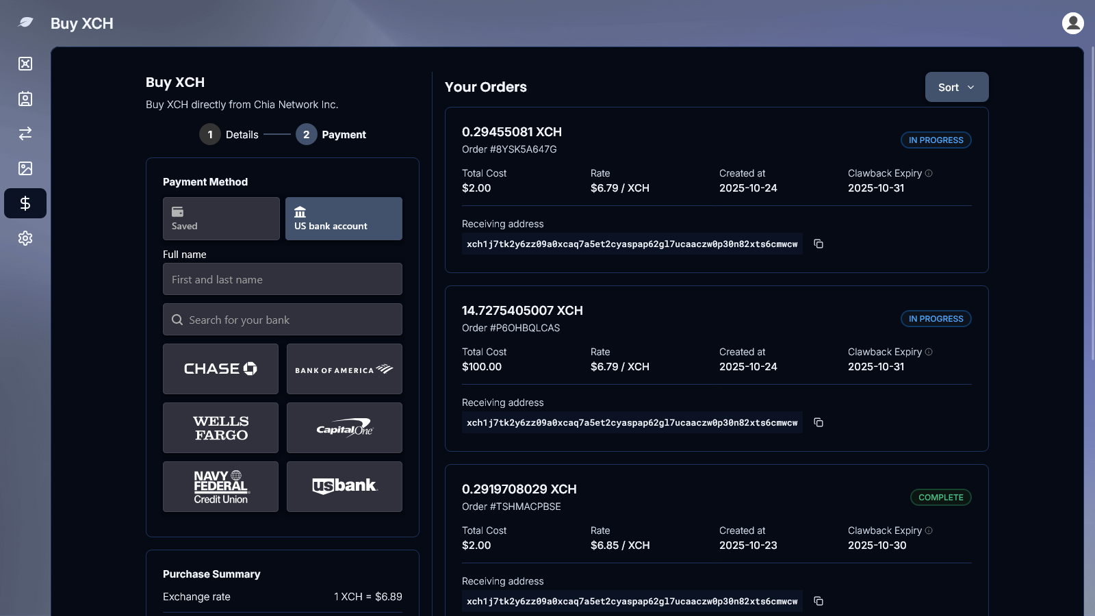Copy receiving address for order #8YSK5A647G
The width and height of the screenshot is (1095, 616).
pos(818,244)
